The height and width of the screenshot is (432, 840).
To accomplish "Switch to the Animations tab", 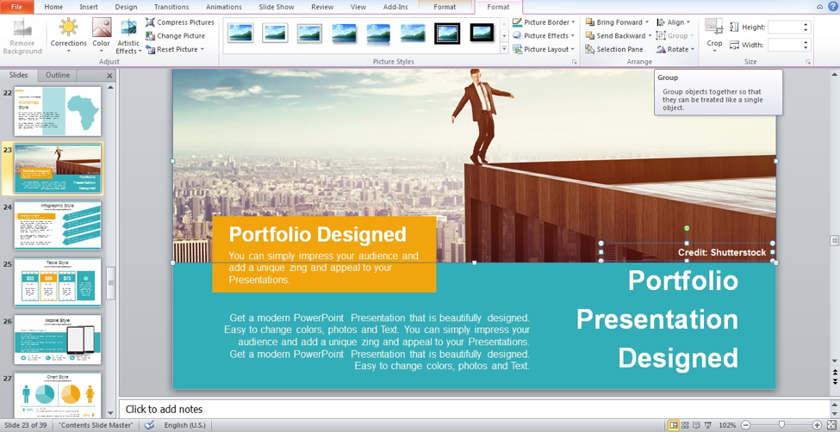I will [224, 7].
